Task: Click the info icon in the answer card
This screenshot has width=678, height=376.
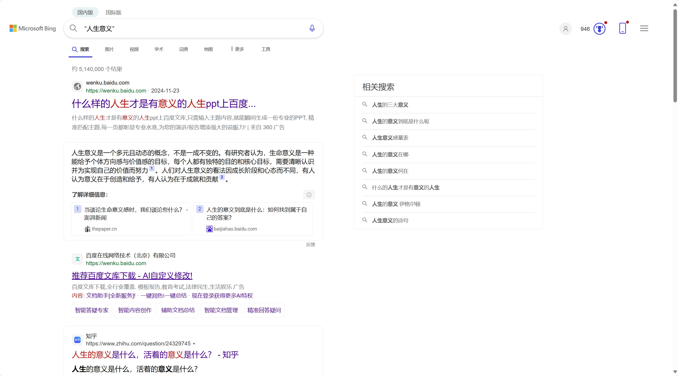Action: [309, 195]
